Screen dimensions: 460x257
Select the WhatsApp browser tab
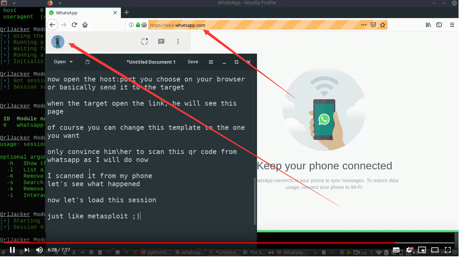coord(83,13)
